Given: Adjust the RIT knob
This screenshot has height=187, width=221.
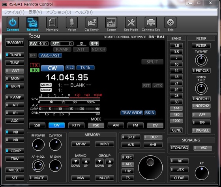Looking at the screenshot, I should tap(202, 173).
